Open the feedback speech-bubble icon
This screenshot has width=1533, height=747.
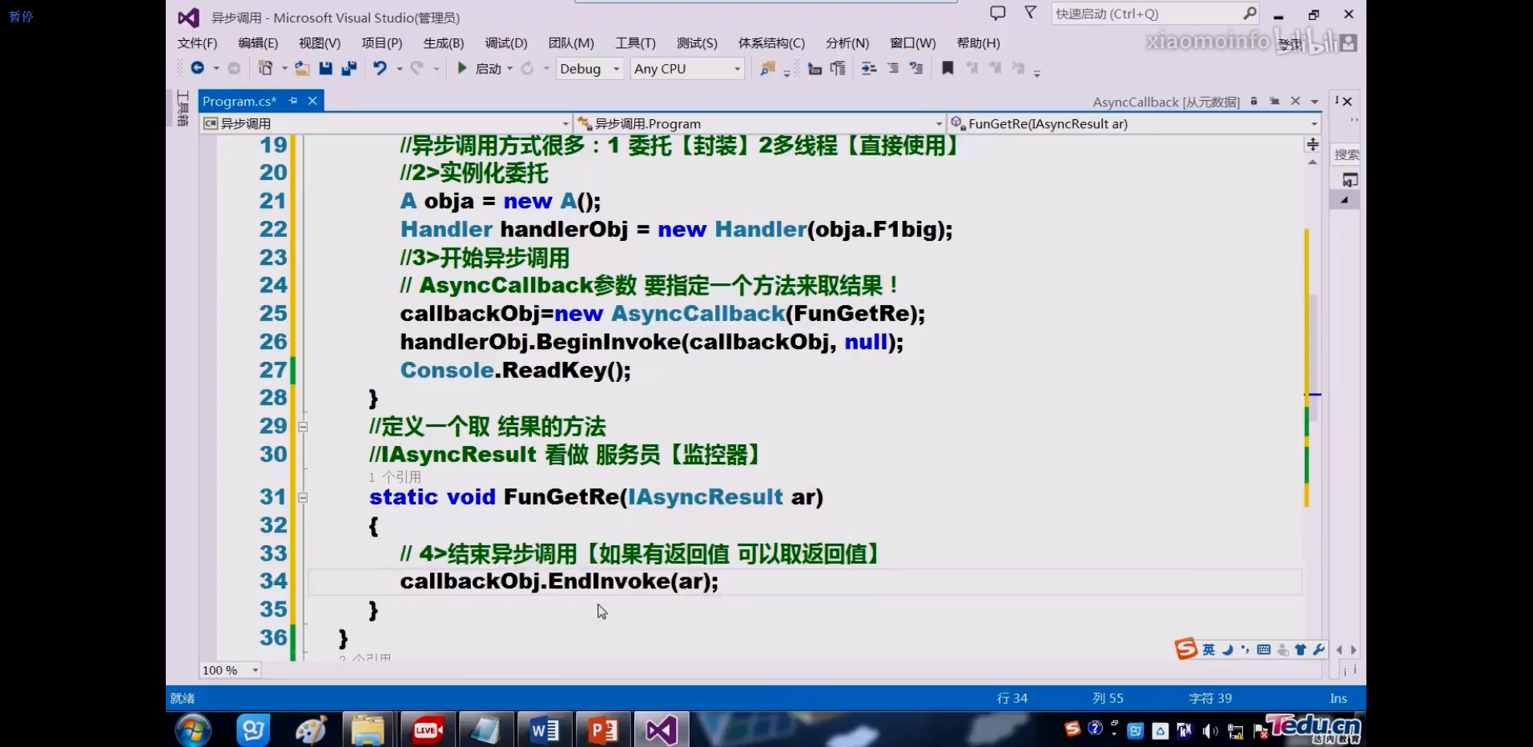(x=997, y=13)
